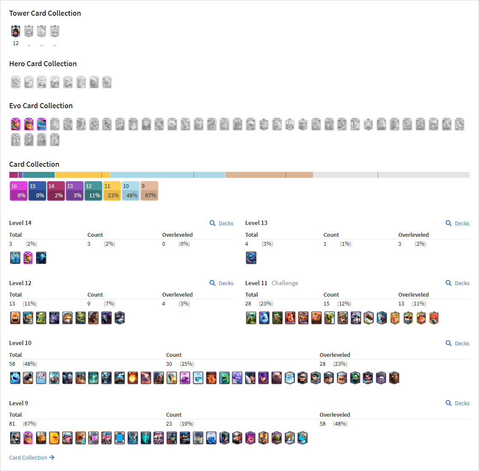This screenshot has width=479, height=471.
Task: Open Decks search for Level 14
Action: pos(221,223)
